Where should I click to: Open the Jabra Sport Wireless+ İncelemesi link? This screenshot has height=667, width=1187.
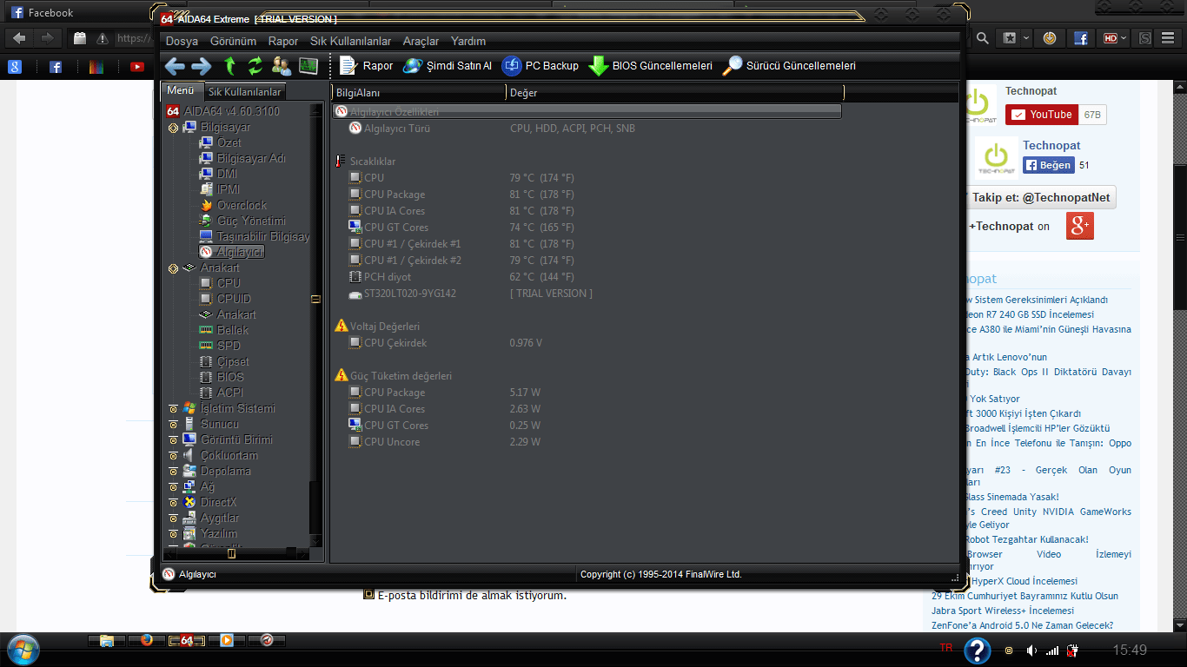pos(1003,611)
